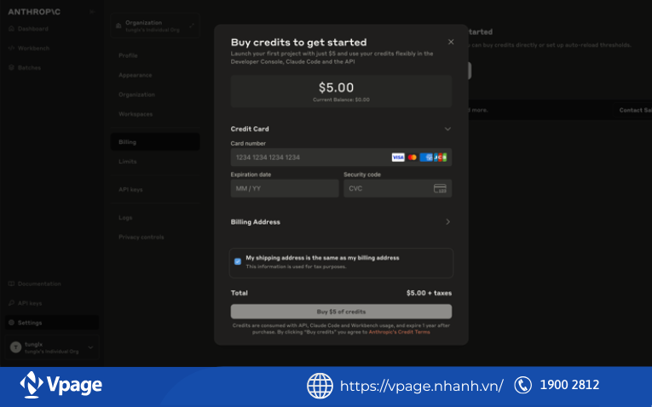The width and height of the screenshot is (652, 407).
Task: Click the CVC security code field
Action: (x=397, y=188)
